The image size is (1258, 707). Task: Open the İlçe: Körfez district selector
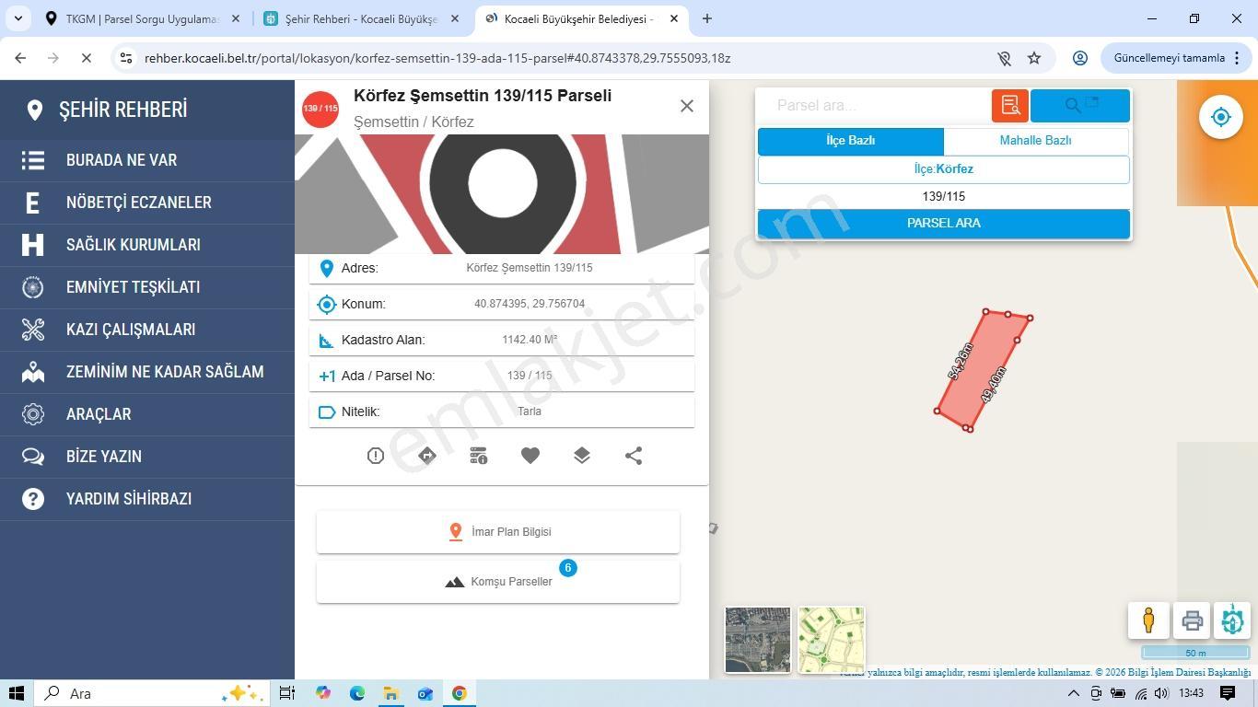click(x=943, y=169)
